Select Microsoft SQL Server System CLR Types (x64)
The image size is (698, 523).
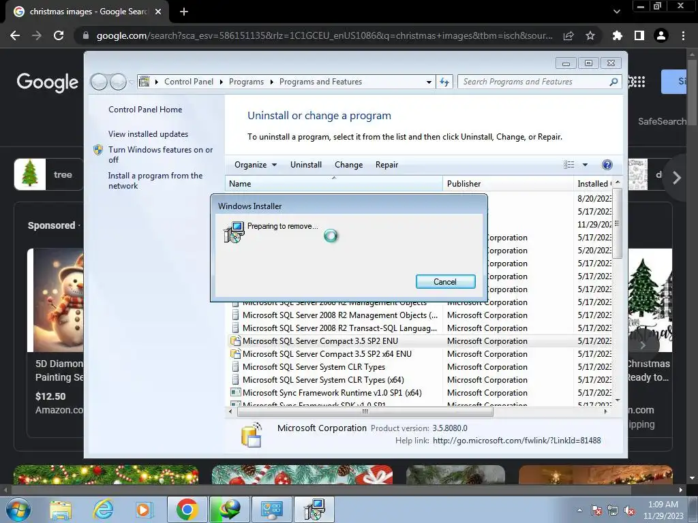(x=323, y=380)
